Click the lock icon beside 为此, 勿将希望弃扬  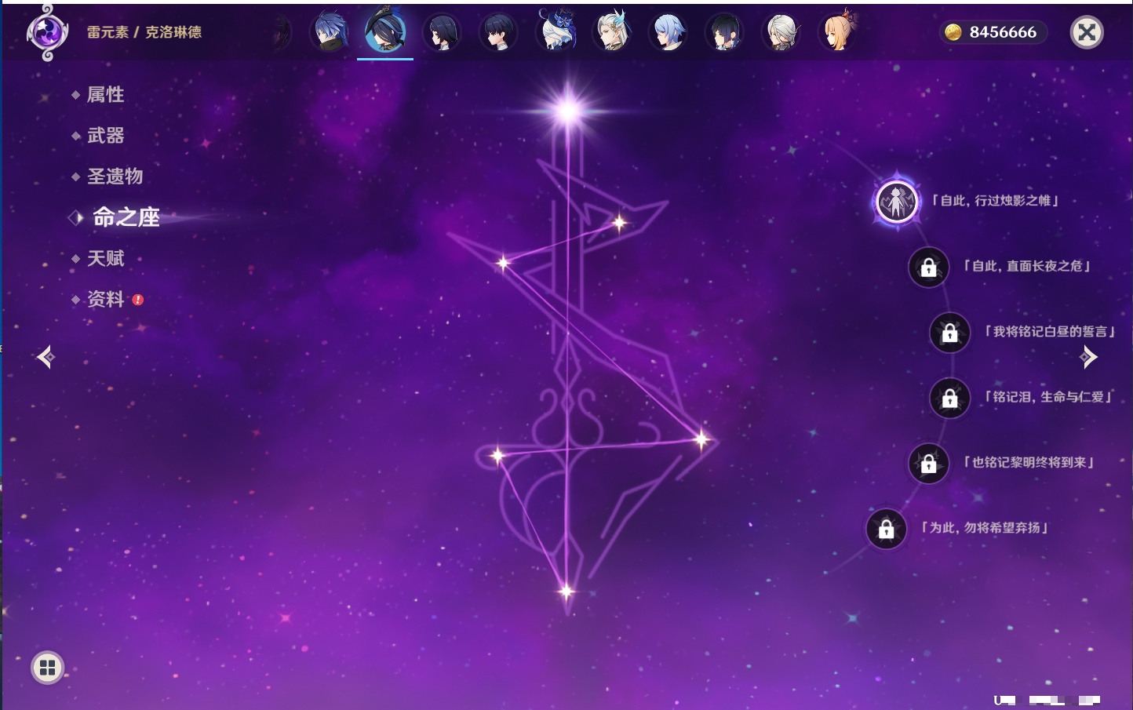(886, 530)
